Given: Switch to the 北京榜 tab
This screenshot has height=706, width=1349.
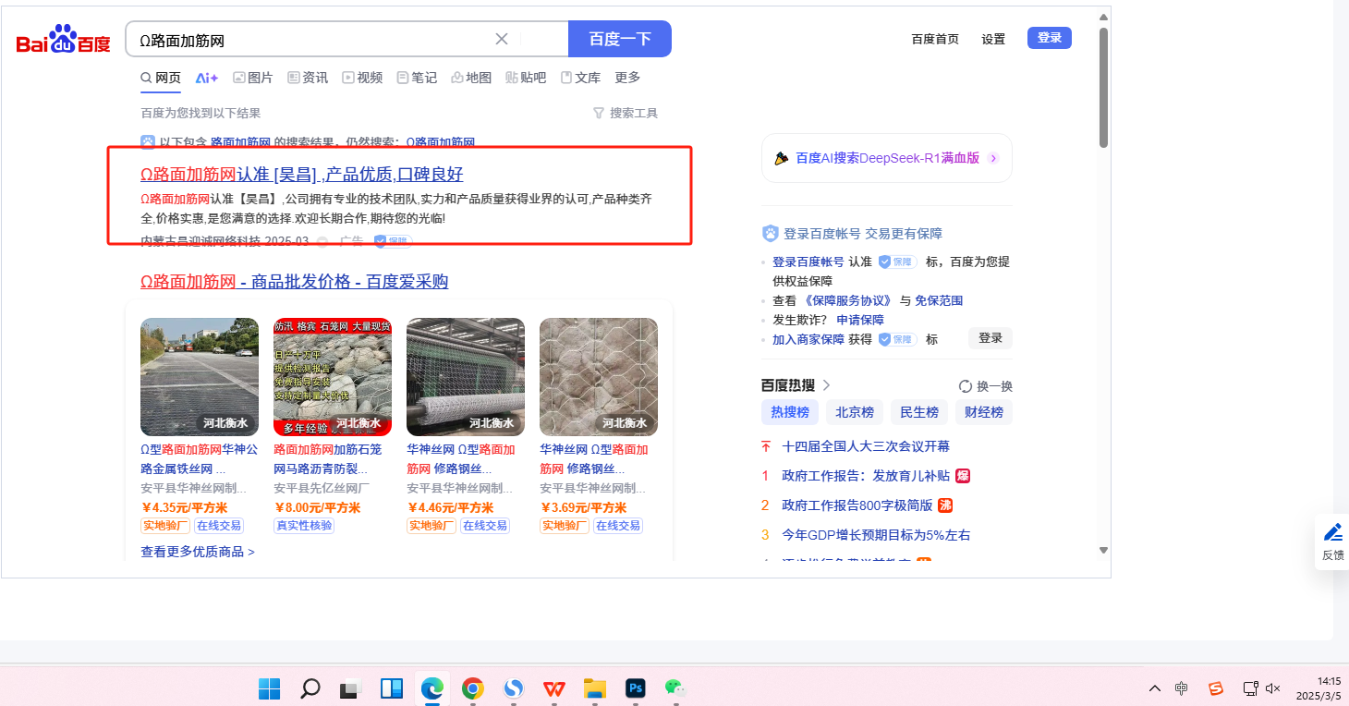Looking at the screenshot, I should 855,412.
